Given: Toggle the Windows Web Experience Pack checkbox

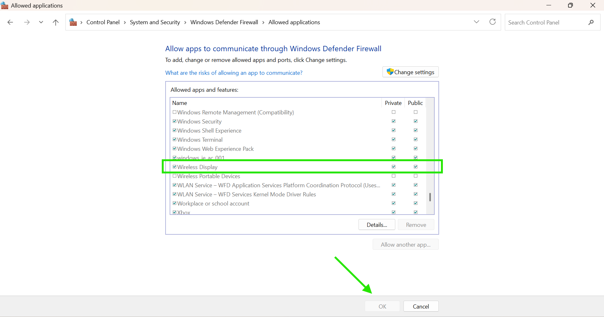Looking at the screenshot, I should pos(174,148).
